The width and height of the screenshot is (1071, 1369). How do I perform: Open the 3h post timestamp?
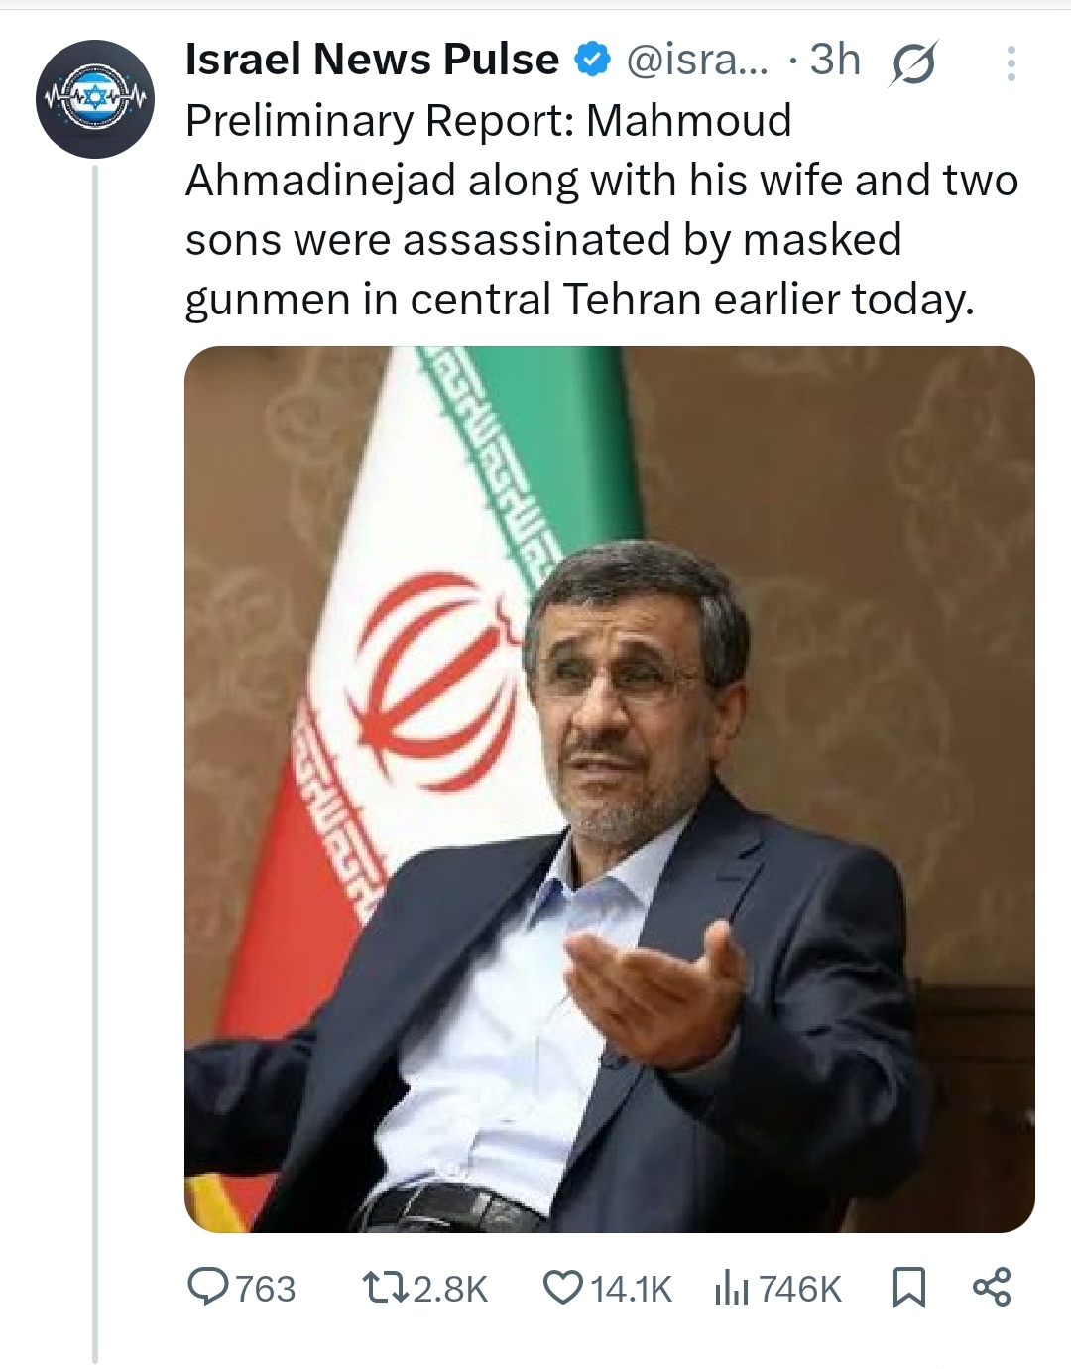[x=835, y=62]
